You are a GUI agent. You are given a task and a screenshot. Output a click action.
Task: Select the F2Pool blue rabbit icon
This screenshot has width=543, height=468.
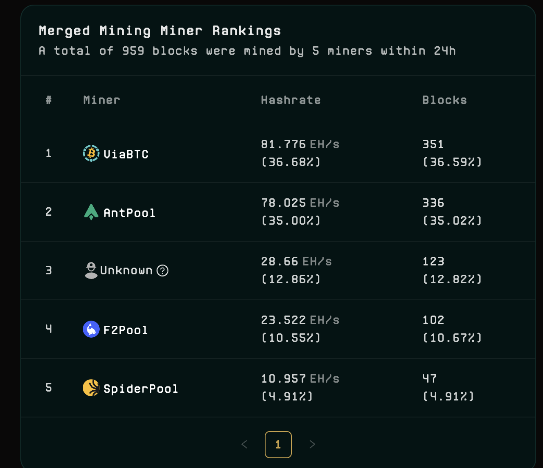pos(91,329)
